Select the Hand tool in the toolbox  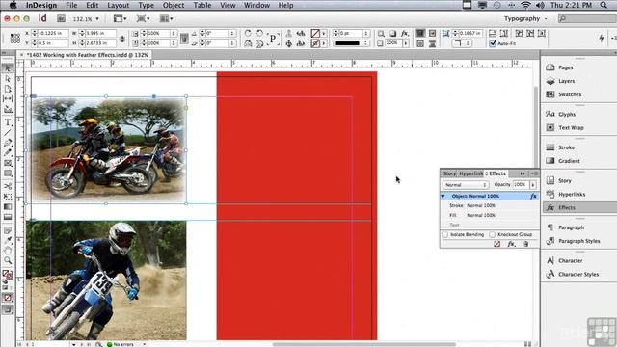(8, 251)
